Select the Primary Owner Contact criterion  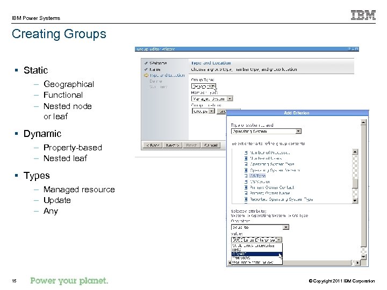(272, 187)
